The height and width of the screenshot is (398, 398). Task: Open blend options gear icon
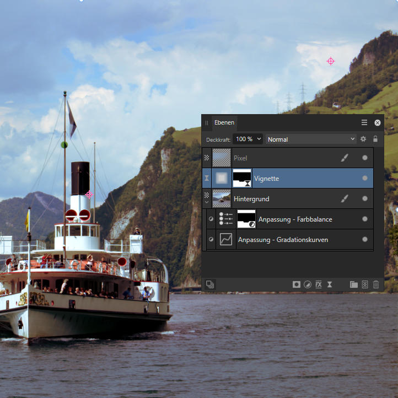[363, 139]
